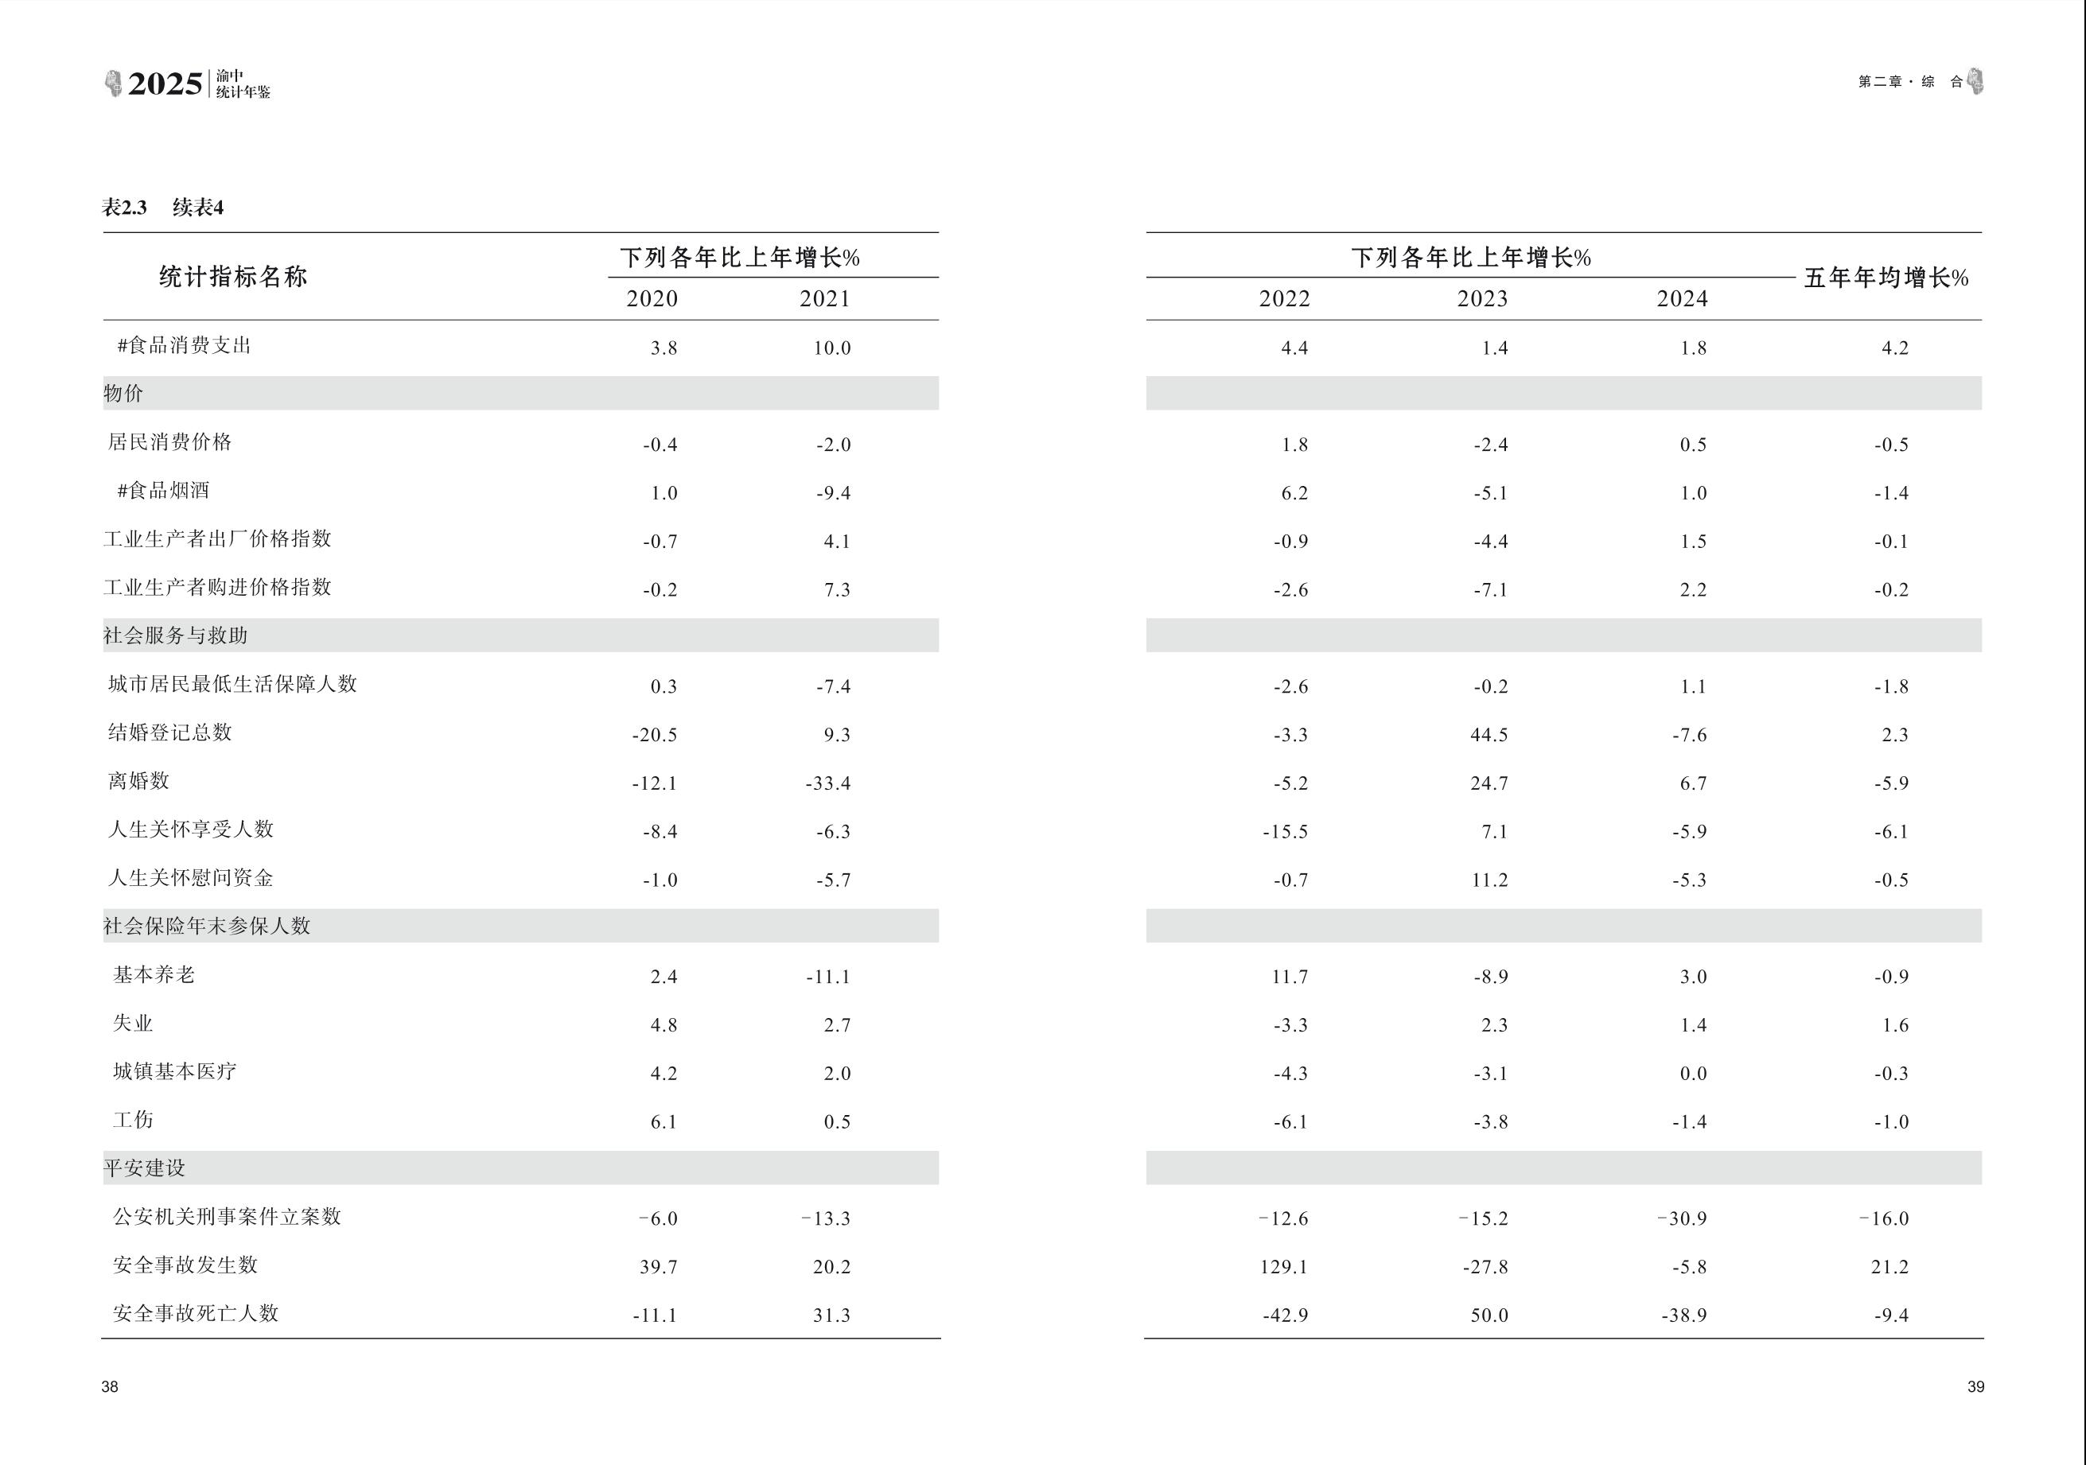Viewport: 2086px width, 1465px height.
Task: Click the 2021 year column header
Action: [x=824, y=299]
